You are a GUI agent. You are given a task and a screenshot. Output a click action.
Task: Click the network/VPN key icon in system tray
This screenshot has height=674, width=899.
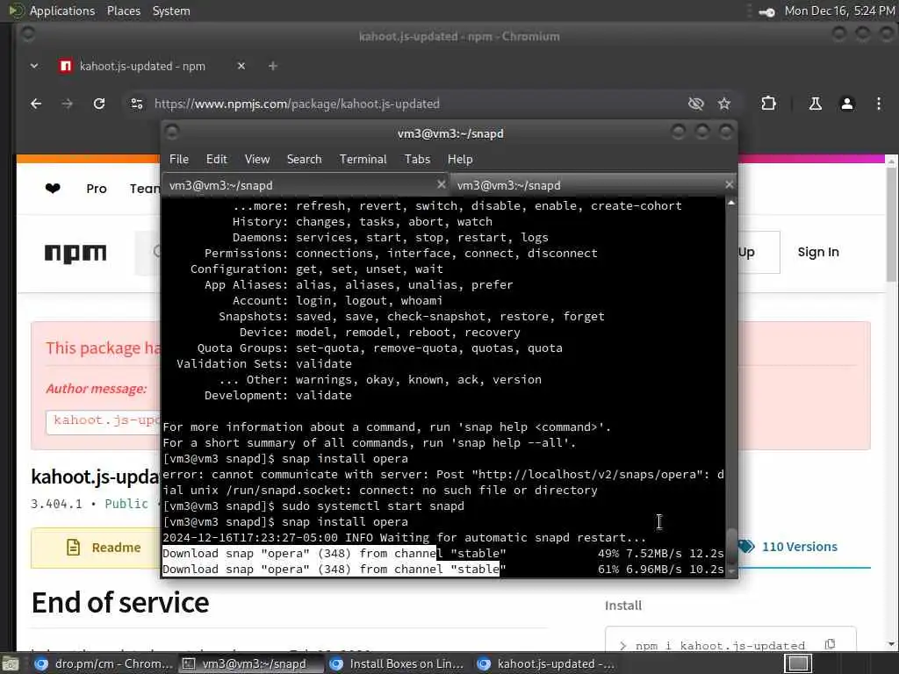coord(766,11)
